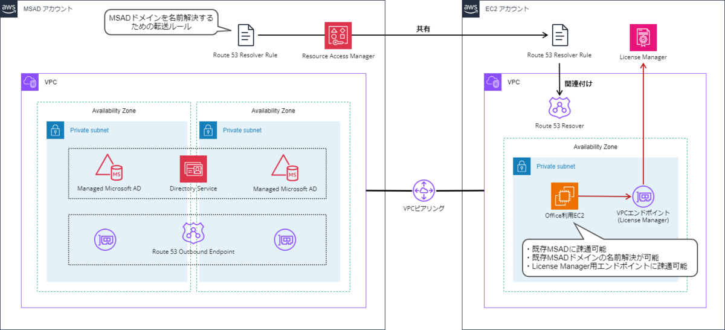The image size is (725, 330).
Task: Click the Route 53 Outbound Endpoint shield icon
Action: click(x=193, y=233)
